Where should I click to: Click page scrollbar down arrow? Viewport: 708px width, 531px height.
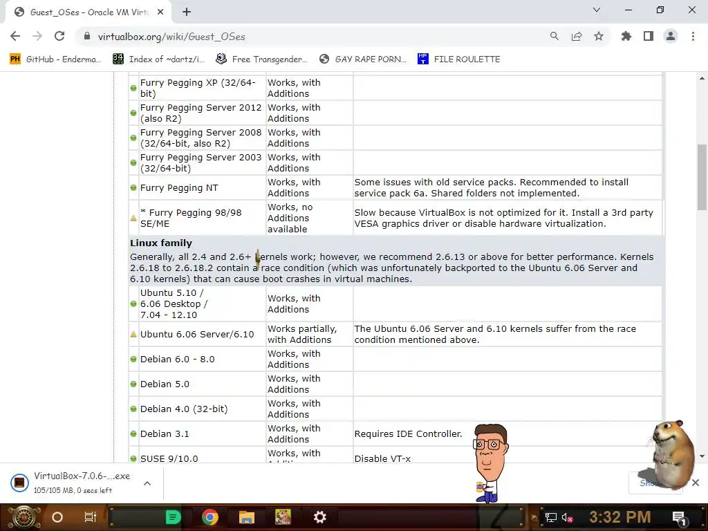pos(702,456)
